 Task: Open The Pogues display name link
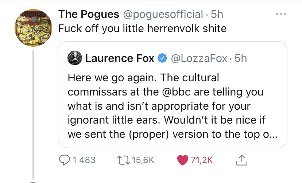click(89, 14)
